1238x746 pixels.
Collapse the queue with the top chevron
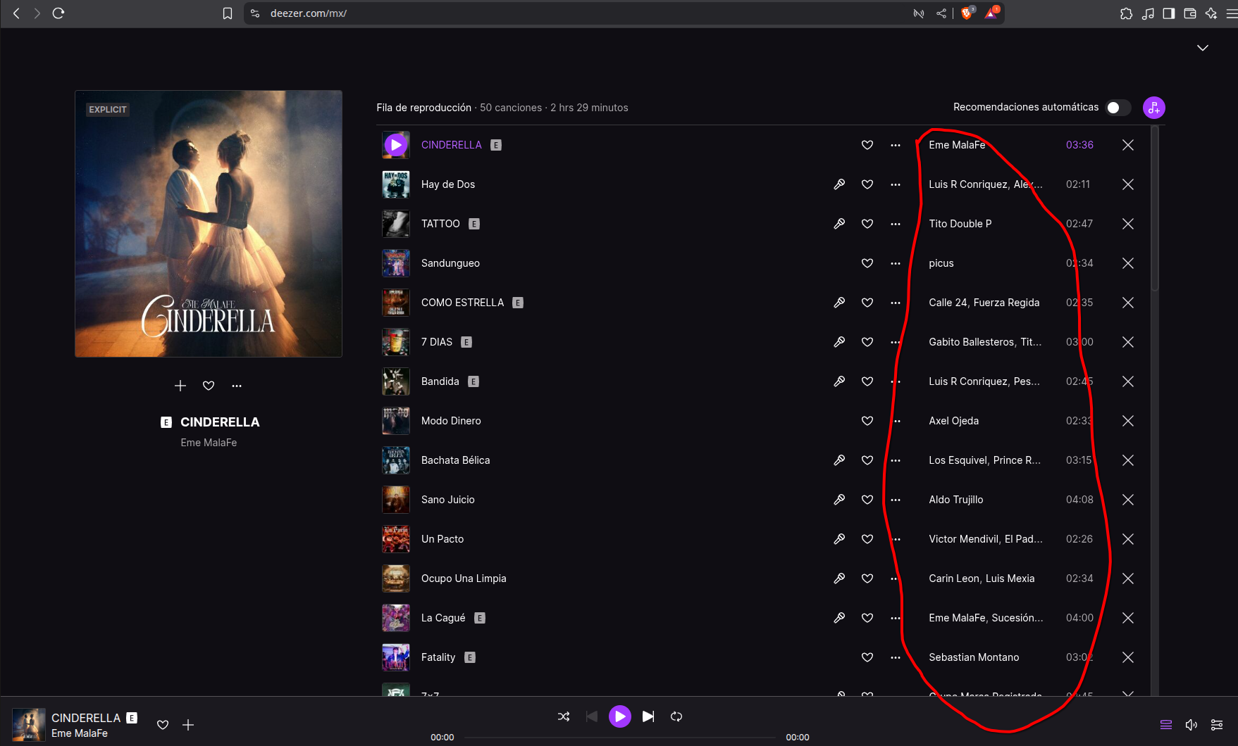tap(1203, 48)
